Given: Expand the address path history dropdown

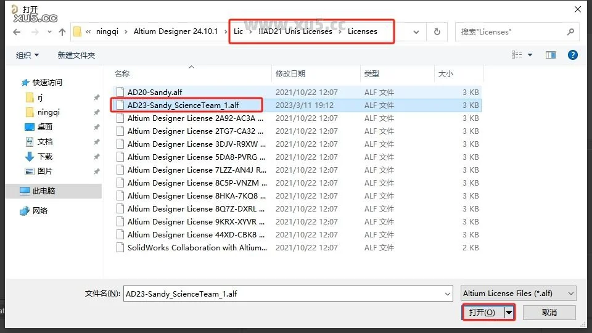Looking at the screenshot, I should (416, 31).
